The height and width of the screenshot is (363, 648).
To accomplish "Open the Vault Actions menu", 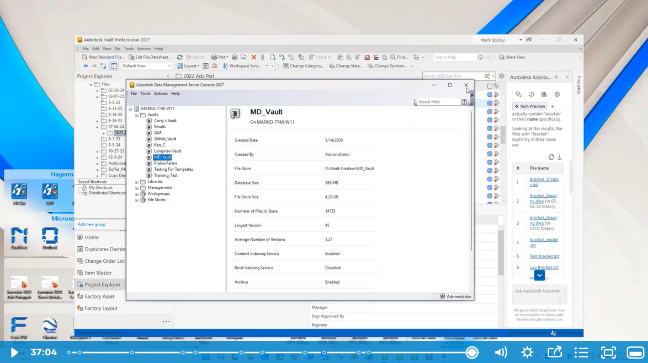I will point(144,48).
